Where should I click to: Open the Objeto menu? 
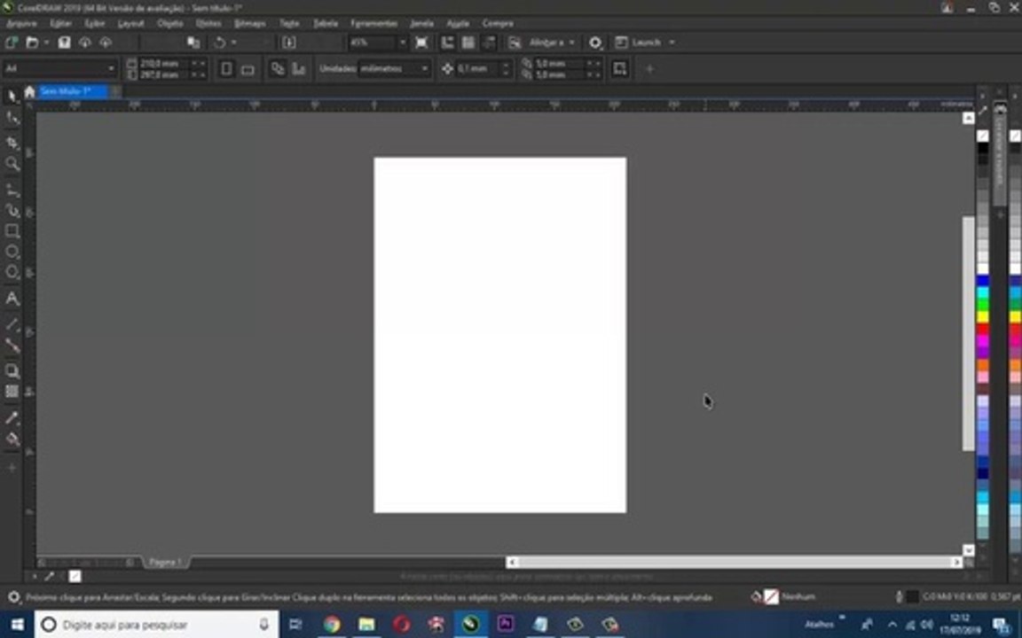[170, 23]
